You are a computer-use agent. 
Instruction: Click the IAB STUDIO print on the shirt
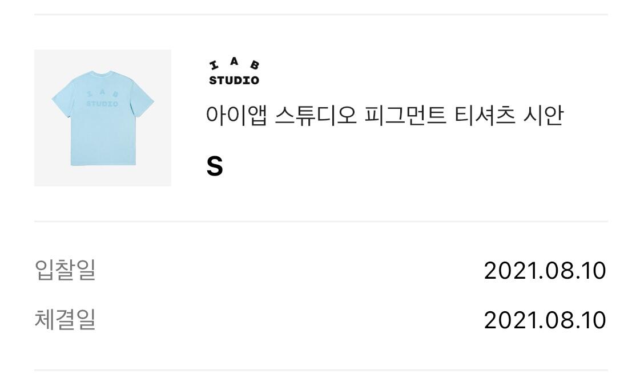tap(103, 99)
